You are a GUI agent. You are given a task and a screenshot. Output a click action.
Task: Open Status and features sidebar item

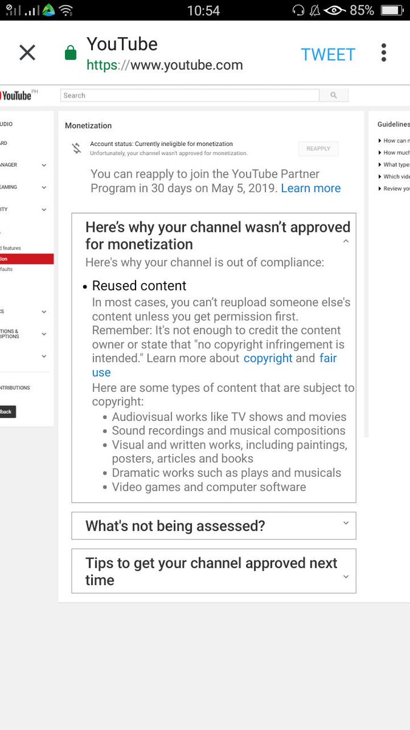10,248
